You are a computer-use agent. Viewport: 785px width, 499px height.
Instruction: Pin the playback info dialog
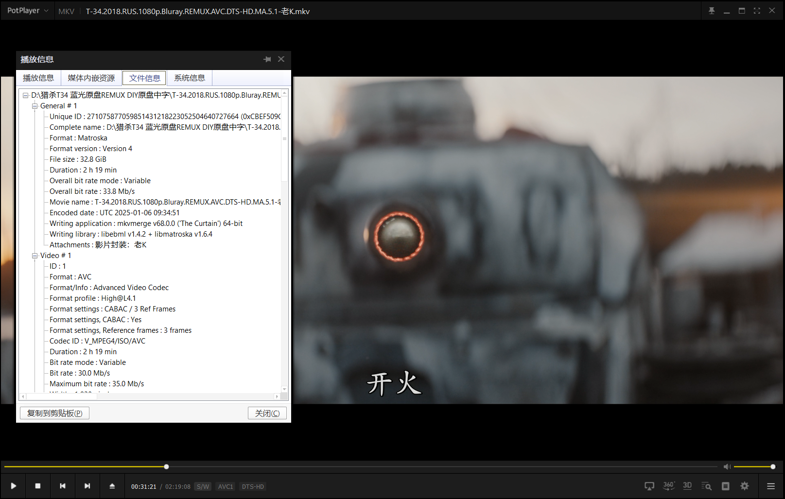[267, 59]
